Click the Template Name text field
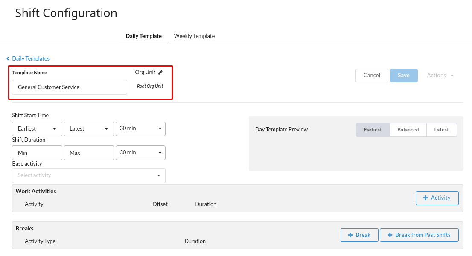The image size is (472, 256). point(70,87)
